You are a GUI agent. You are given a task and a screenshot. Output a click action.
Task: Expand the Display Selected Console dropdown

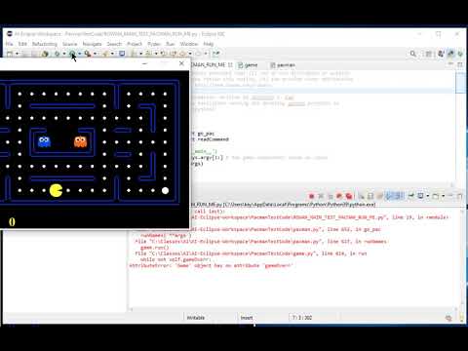point(428,196)
